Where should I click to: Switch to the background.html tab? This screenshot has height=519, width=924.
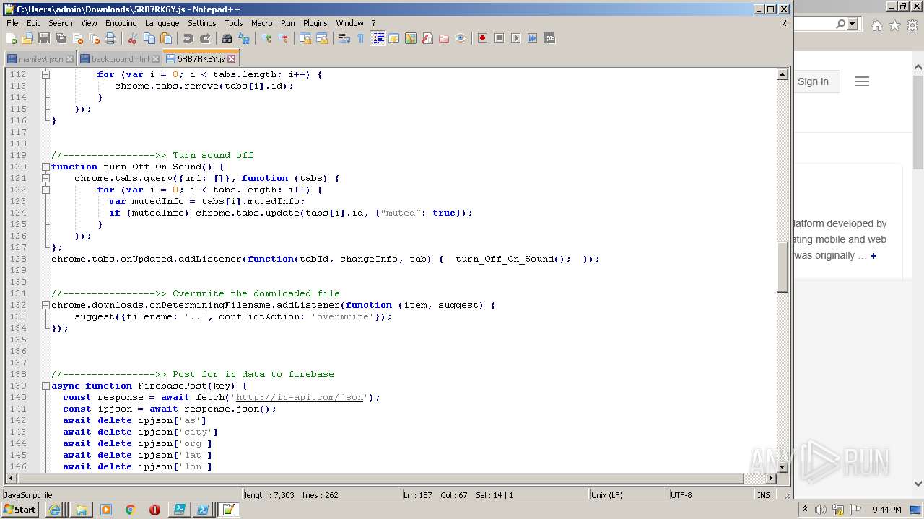coord(120,59)
